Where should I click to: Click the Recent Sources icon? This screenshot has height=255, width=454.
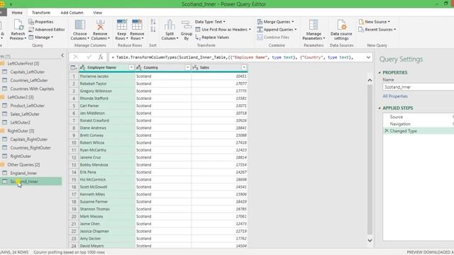(x=361, y=30)
